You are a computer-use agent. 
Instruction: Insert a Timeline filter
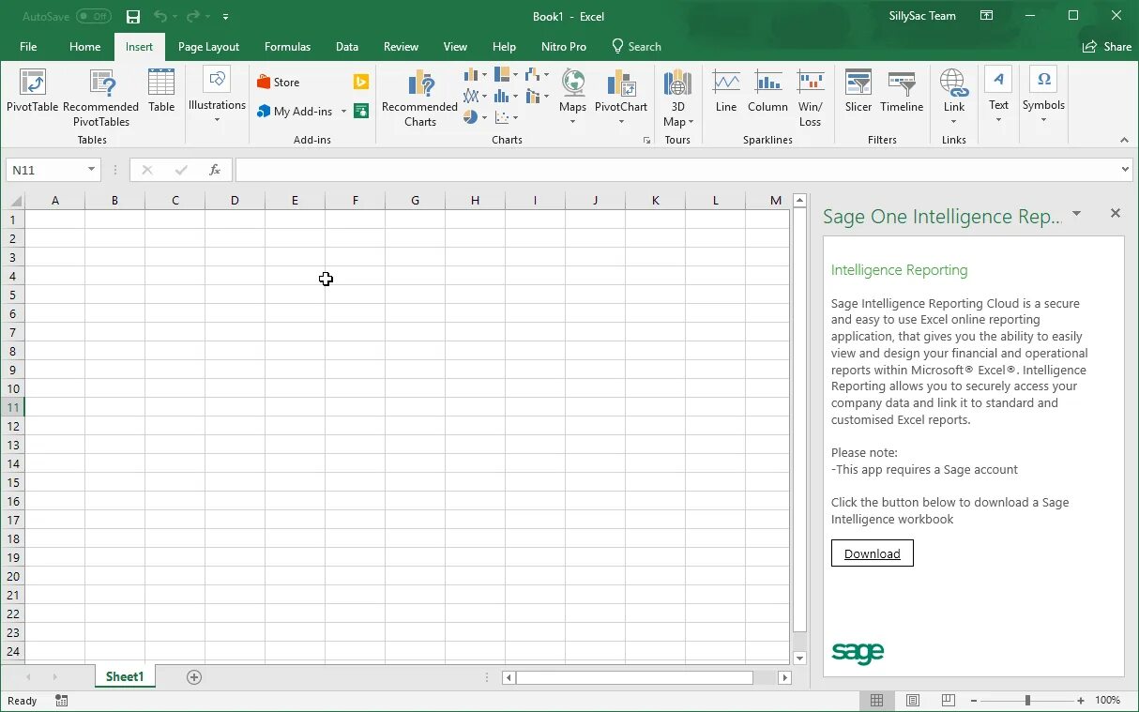902,92
